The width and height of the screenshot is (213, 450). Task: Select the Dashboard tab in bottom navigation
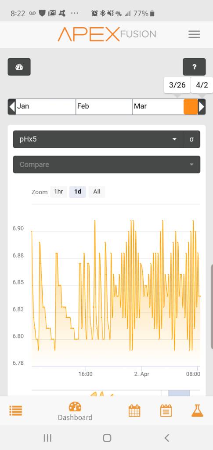(75, 411)
